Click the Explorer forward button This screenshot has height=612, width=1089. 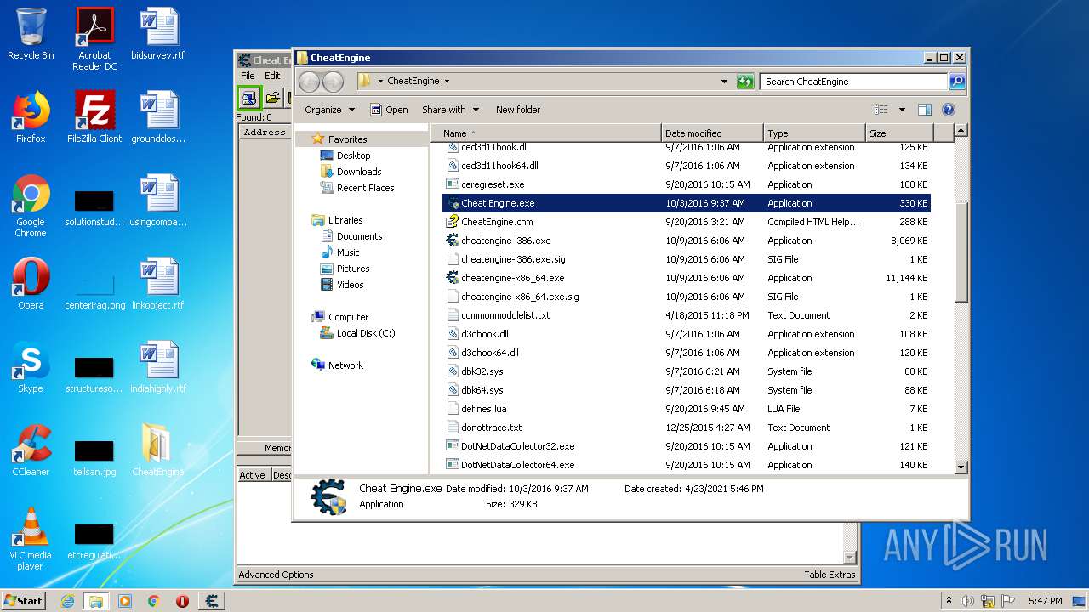[x=333, y=82]
